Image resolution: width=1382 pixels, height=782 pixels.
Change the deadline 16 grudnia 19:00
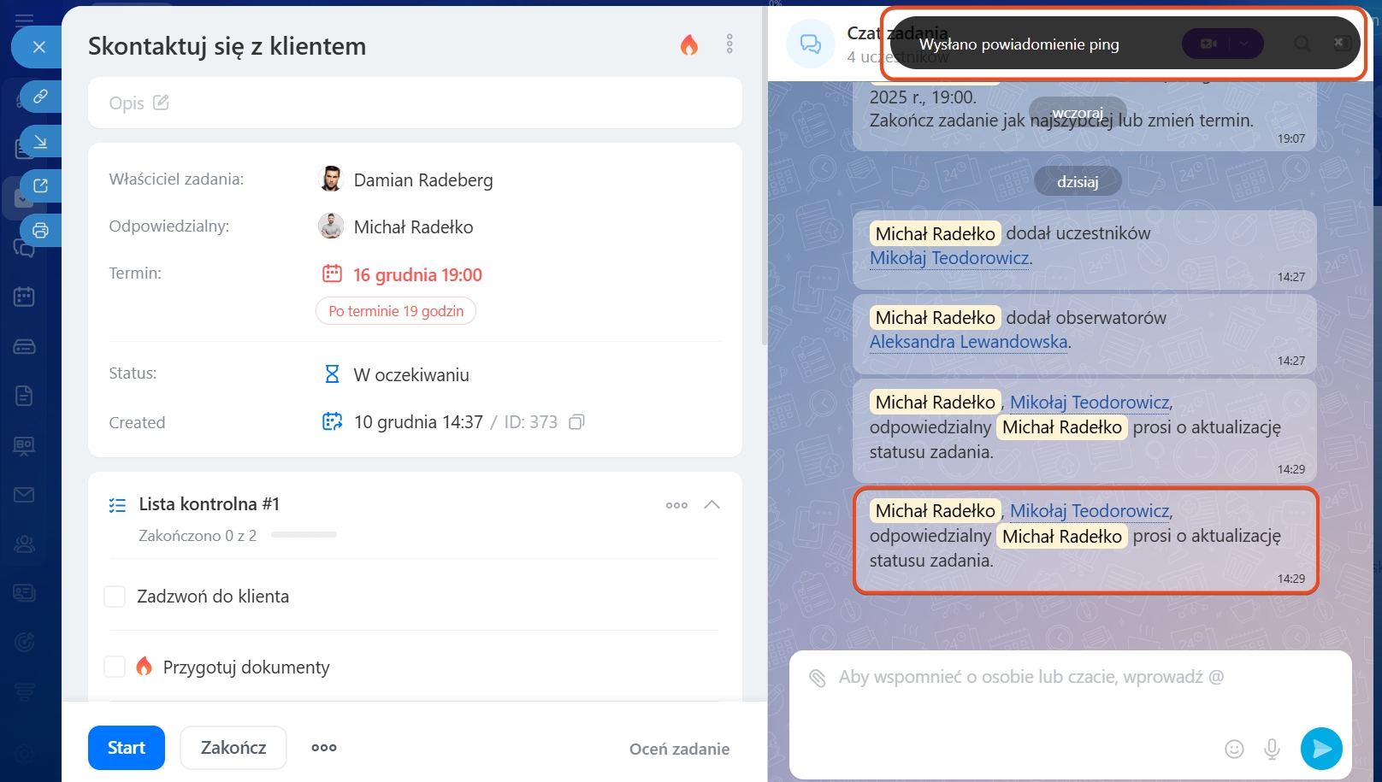[x=417, y=274]
